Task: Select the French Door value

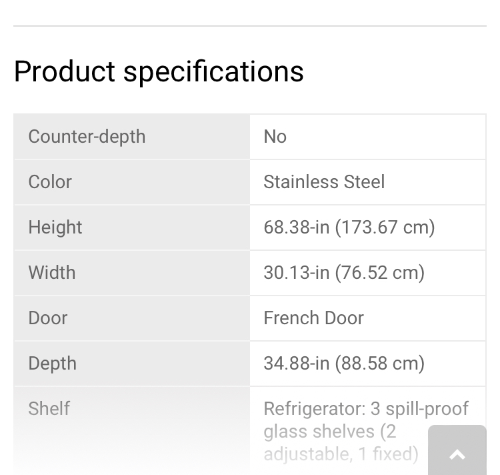Action: point(313,318)
